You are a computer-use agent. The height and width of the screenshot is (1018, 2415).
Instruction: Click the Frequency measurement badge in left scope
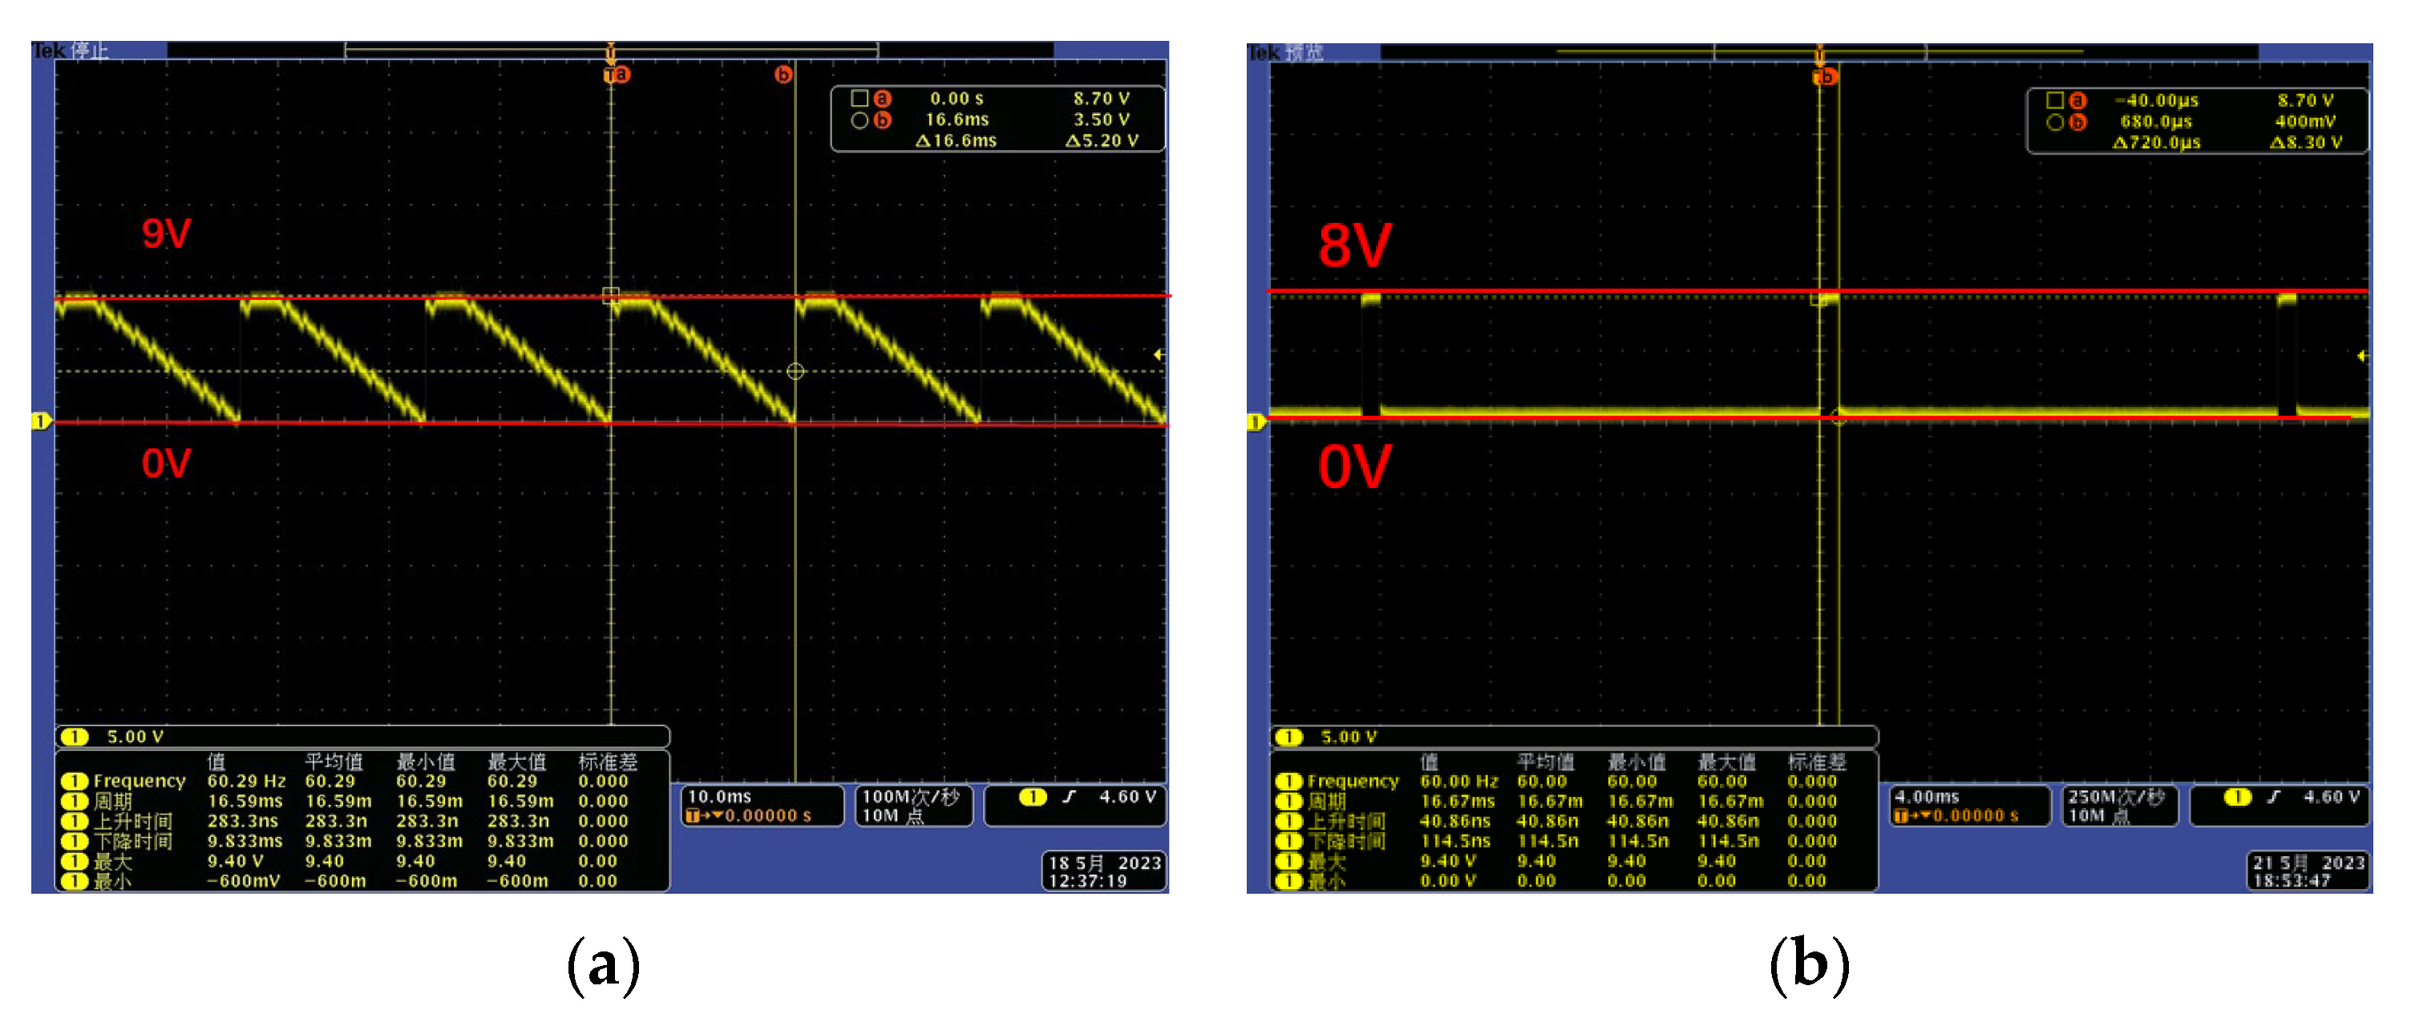(x=74, y=781)
